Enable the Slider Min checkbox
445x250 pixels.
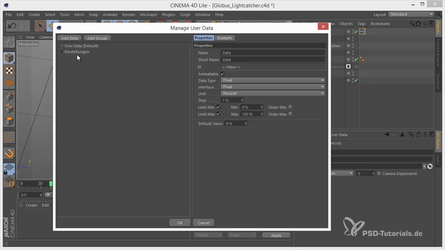click(x=290, y=107)
